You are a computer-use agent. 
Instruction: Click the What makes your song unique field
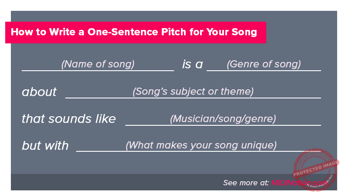201,145
